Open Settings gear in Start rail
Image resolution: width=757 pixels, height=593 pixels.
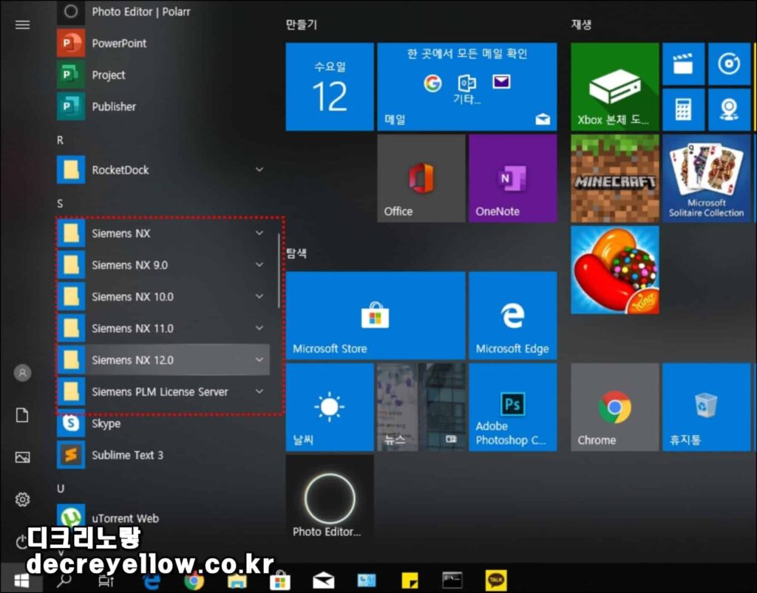tap(22, 499)
